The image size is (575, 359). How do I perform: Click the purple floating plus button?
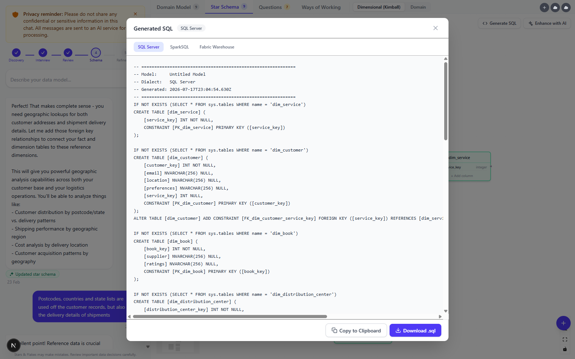tap(563, 323)
